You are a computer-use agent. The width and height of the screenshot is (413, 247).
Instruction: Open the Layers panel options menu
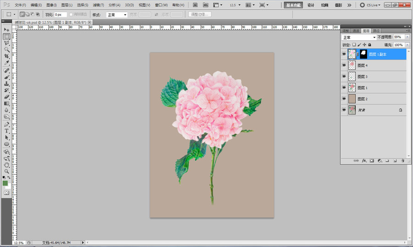pos(408,31)
